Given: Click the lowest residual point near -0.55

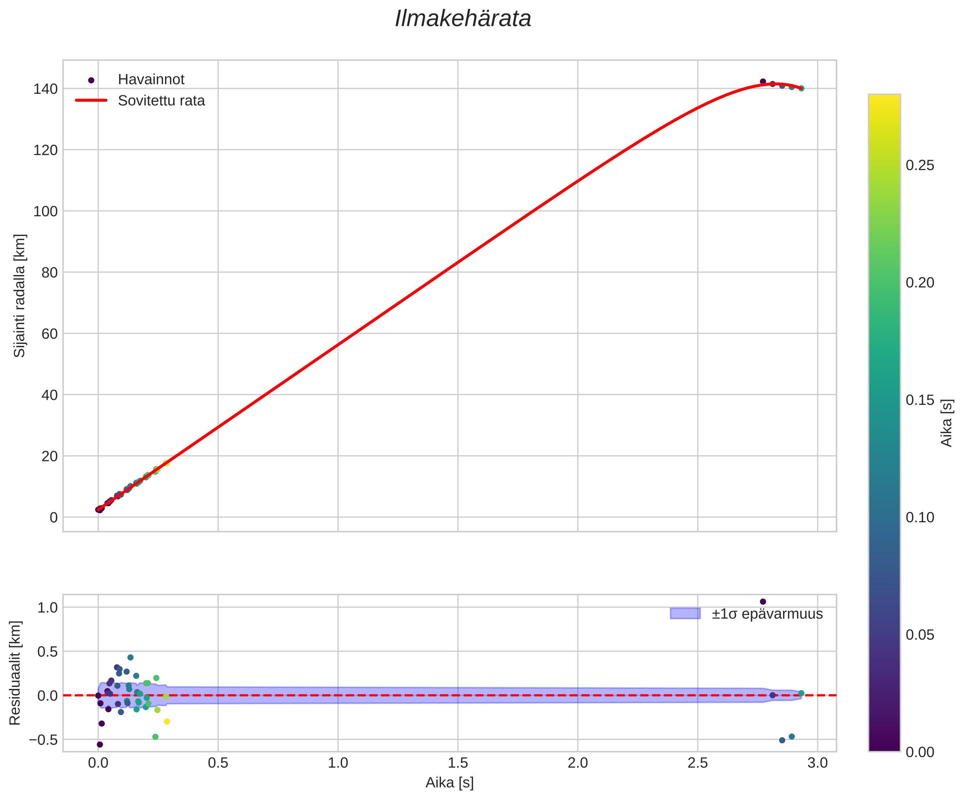Looking at the screenshot, I should (x=100, y=745).
